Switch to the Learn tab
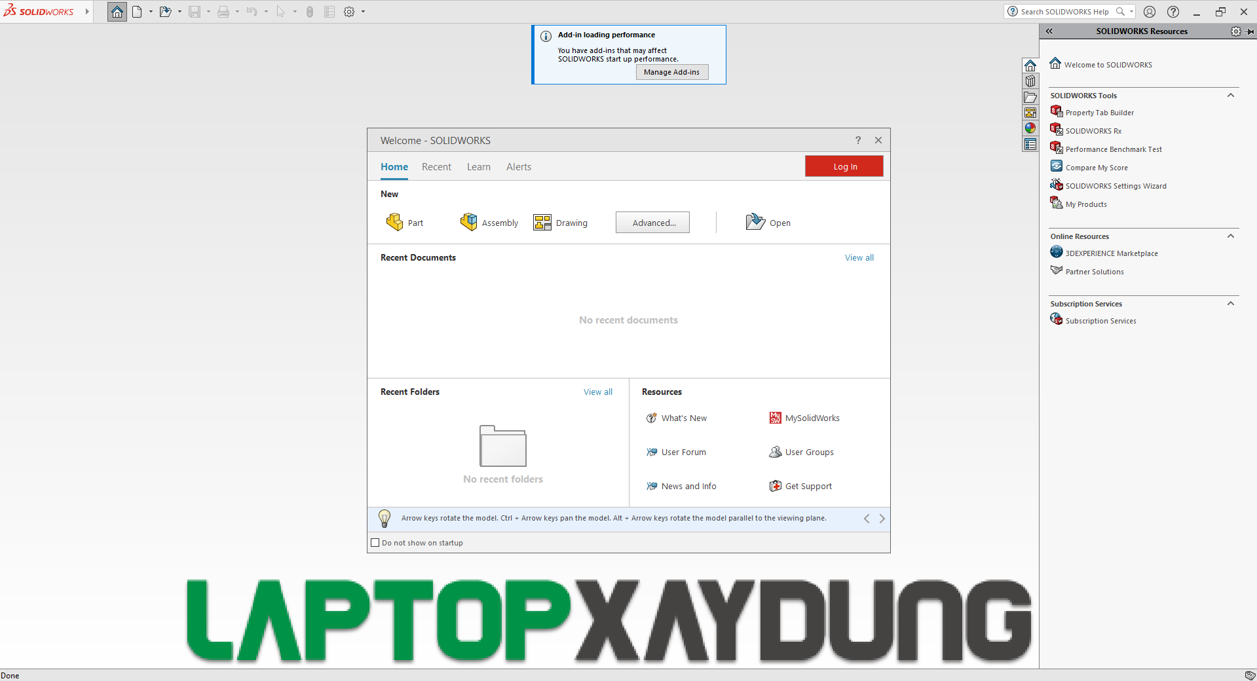 click(x=478, y=167)
